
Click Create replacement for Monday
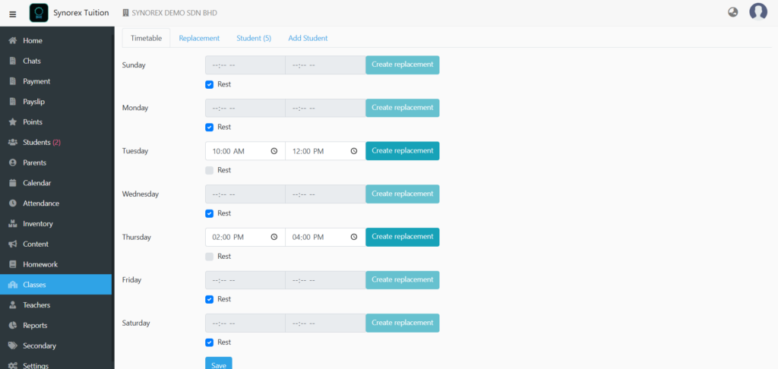pos(403,108)
